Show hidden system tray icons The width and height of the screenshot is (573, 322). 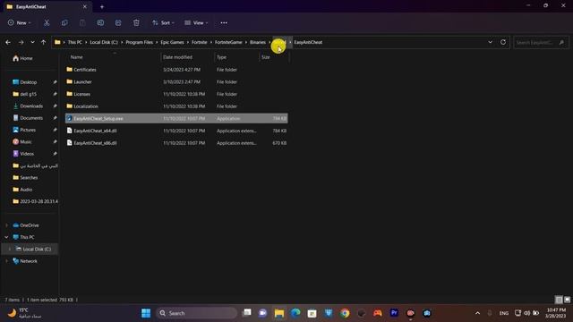[477, 313]
